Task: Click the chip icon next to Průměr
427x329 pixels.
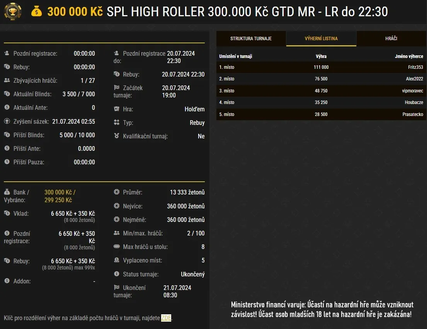Action: pyautogui.click(x=116, y=192)
